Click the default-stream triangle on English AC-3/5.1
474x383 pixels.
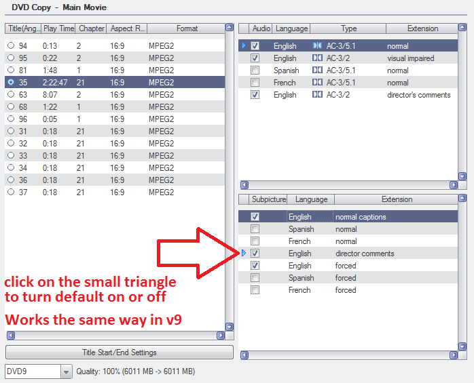tap(244, 46)
